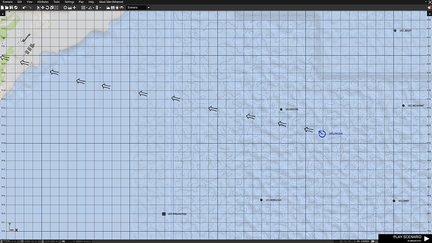Open the Attributes menu
The height and width of the screenshot is (243, 432).
pyautogui.click(x=43, y=2)
